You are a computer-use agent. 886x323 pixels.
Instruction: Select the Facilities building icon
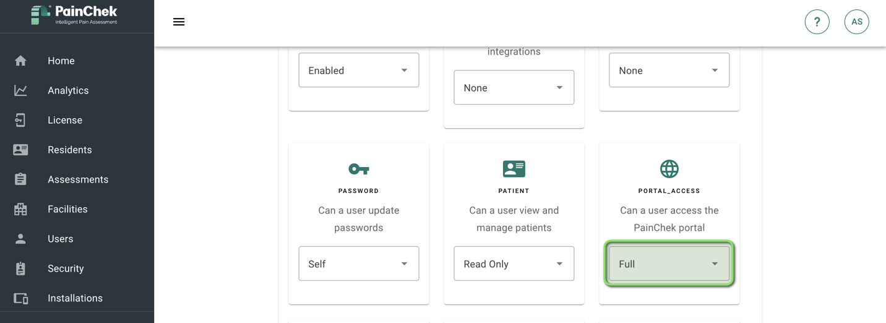pyautogui.click(x=20, y=209)
